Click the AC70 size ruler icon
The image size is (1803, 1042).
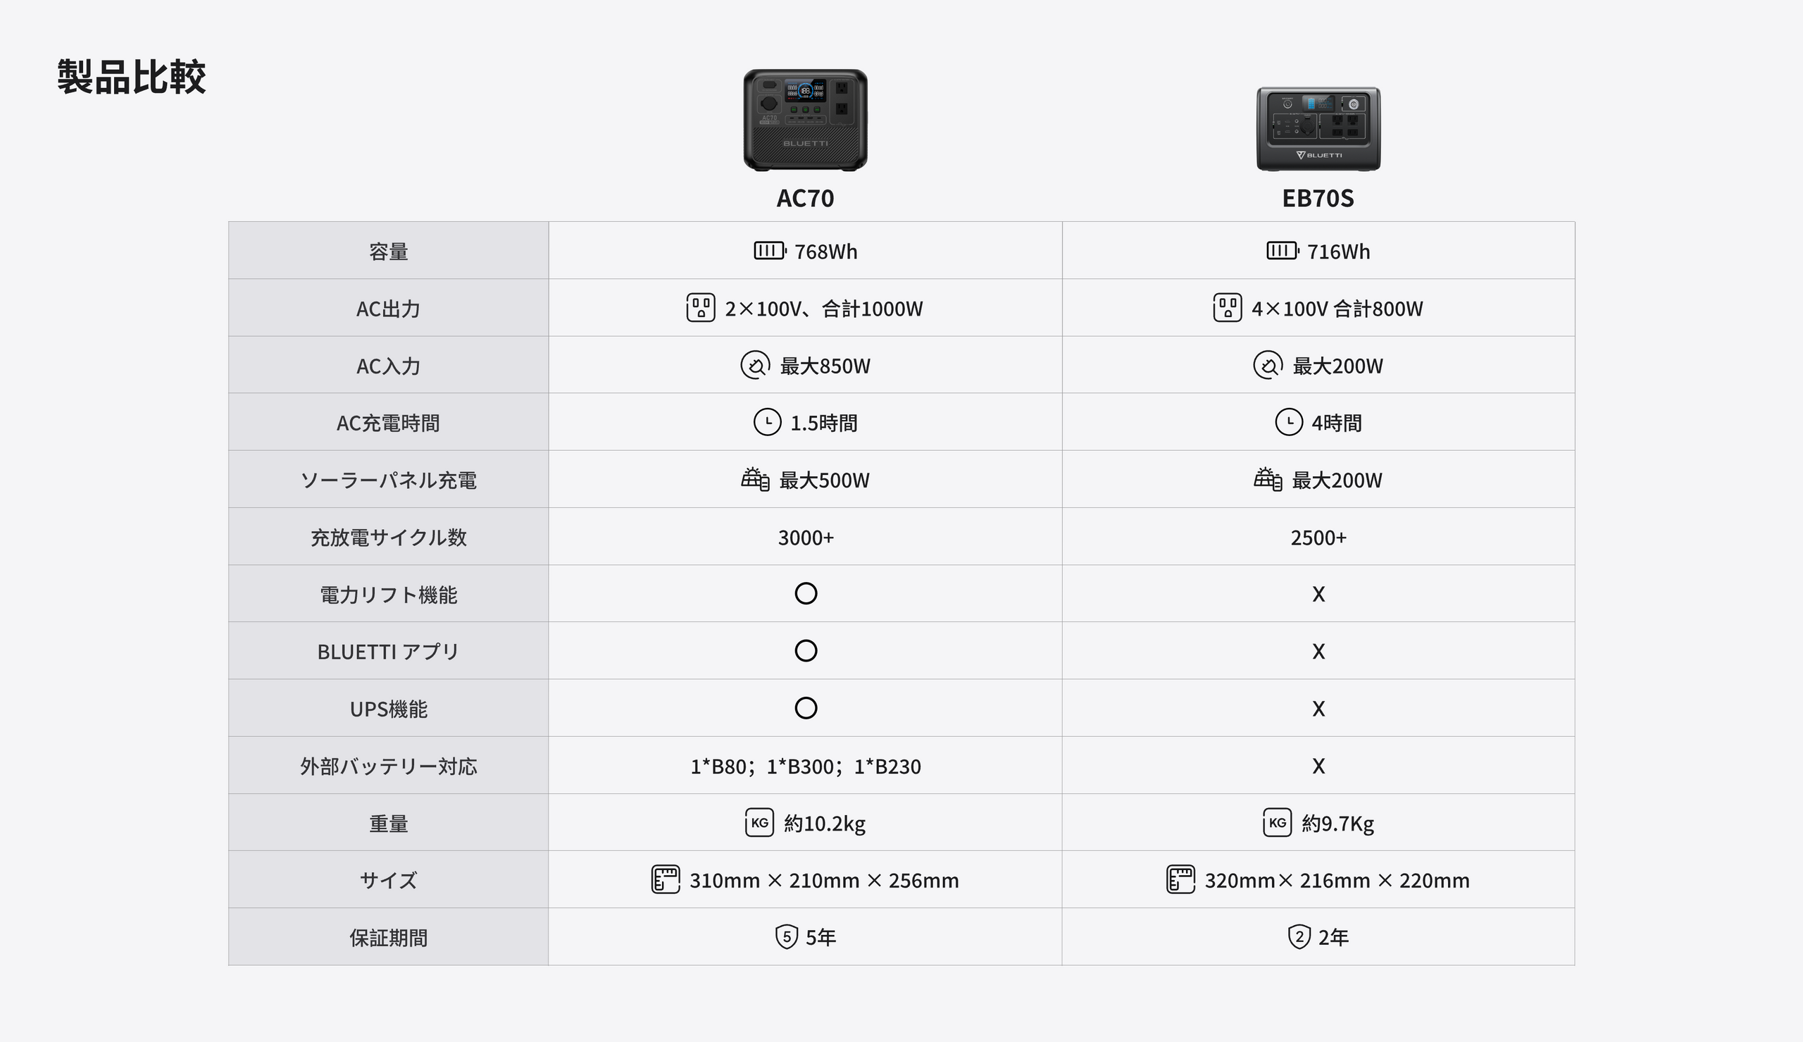coord(665,879)
